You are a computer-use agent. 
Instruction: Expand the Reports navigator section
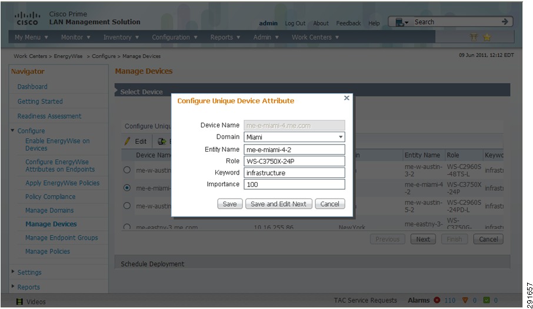(x=13, y=286)
